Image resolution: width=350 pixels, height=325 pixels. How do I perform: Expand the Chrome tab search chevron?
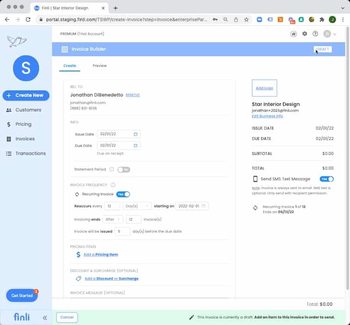click(343, 8)
